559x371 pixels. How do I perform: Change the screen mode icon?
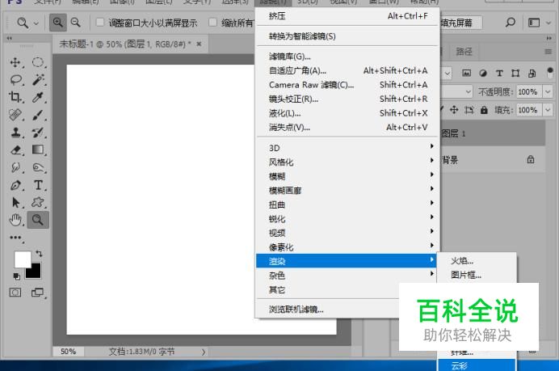pyautogui.click(x=37, y=293)
